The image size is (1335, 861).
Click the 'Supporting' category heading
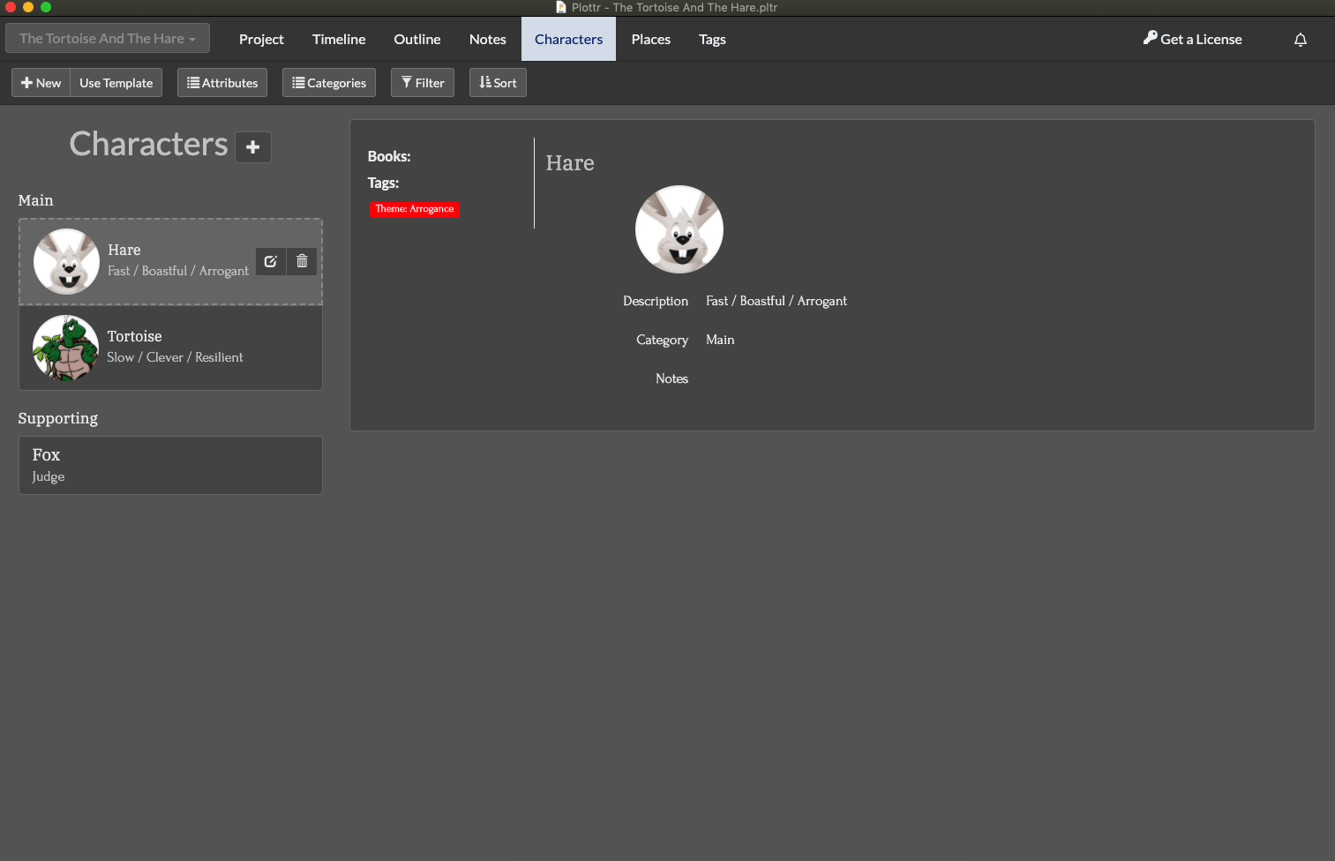tap(58, 418)
